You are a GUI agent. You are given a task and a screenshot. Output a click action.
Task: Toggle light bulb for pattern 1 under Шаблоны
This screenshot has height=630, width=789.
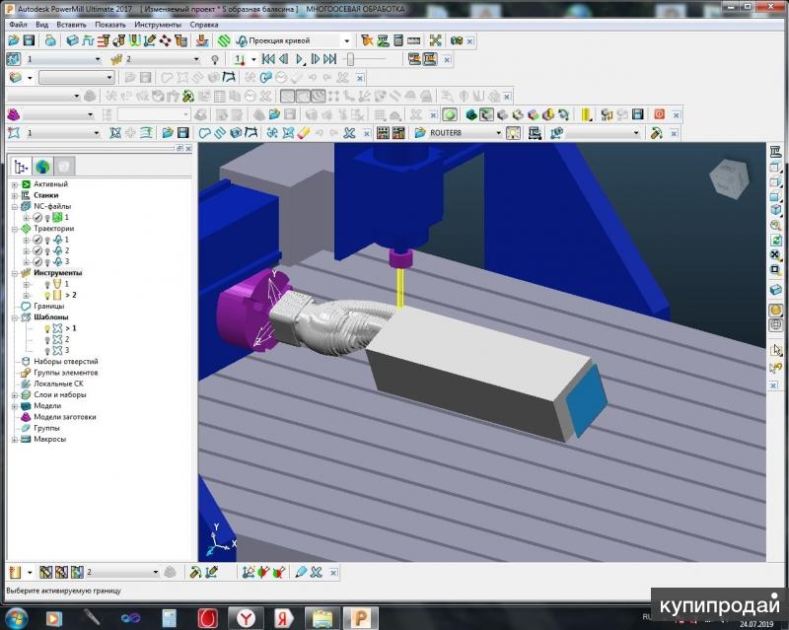[x=46, y=328]
